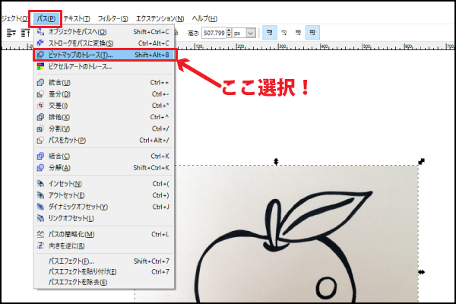Click the パスの簡略化 simplify icon
This screenshot has width=456, height=304.
41,234
